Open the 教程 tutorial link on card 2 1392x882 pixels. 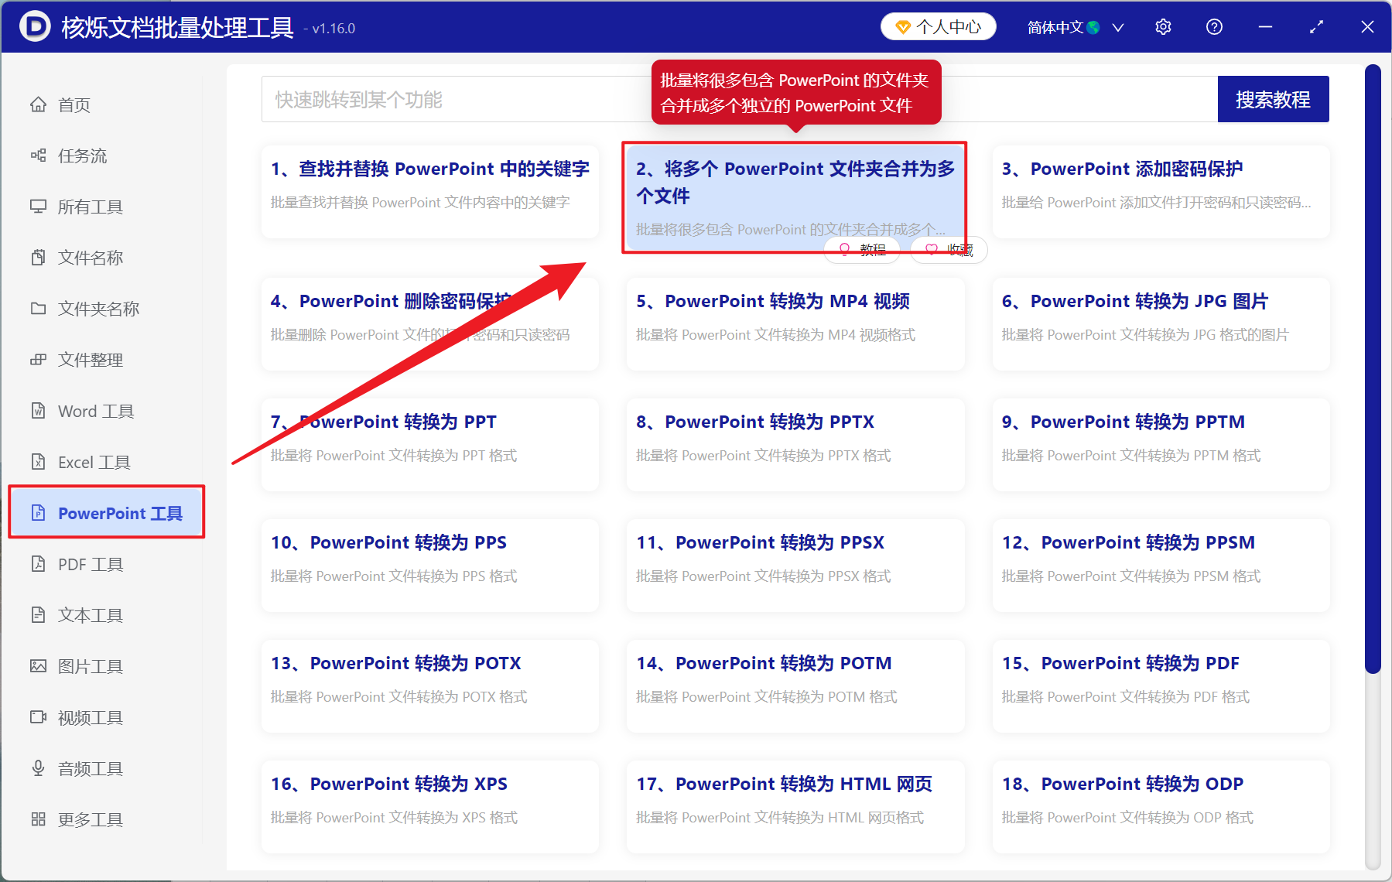click(861, 249)
